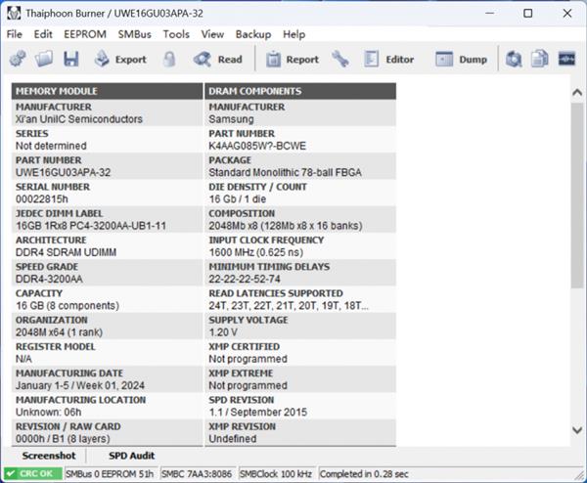The width and height of the screenshot is (587, 483).
Task: Open the View menu
Action: coord(212,34)
